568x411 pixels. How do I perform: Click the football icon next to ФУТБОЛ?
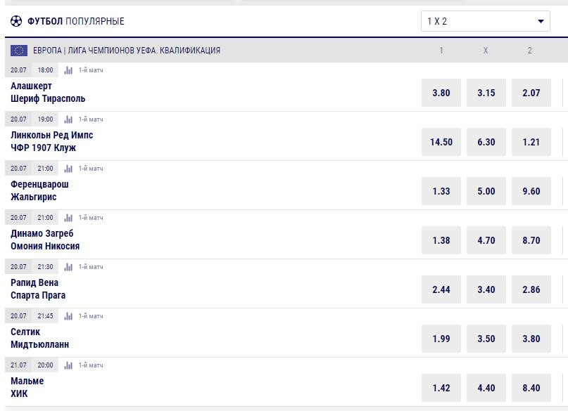(16, 21)
